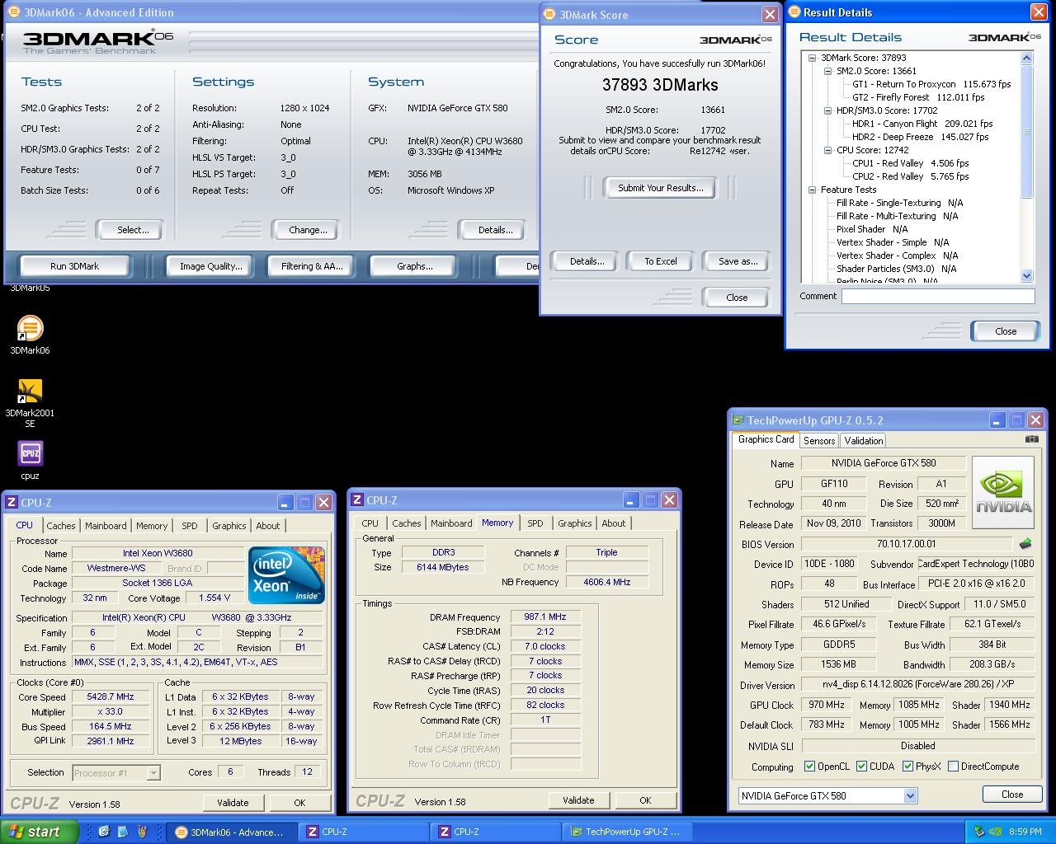Switch to the Sensors tab in GPU-Z
The image size is (1056, 844).
[818, 441]
